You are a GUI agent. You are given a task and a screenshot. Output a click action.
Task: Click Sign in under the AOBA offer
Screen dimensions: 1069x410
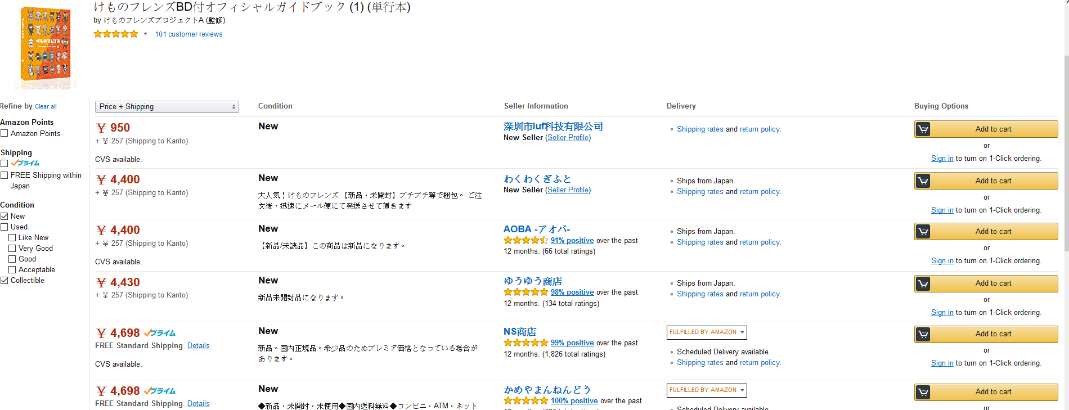click(942, 261)
